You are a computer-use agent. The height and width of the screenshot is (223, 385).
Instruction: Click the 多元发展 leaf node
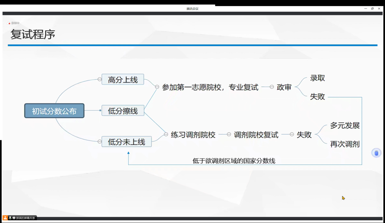click(345, 126)
